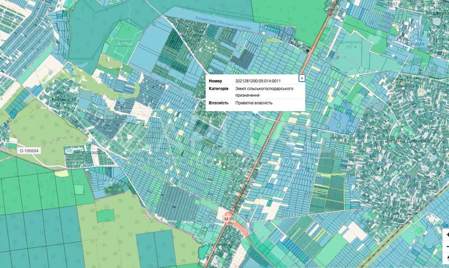Screen dimensions: 449x268
Task: Click the Категорія field label
Action: tap(218, 88)
